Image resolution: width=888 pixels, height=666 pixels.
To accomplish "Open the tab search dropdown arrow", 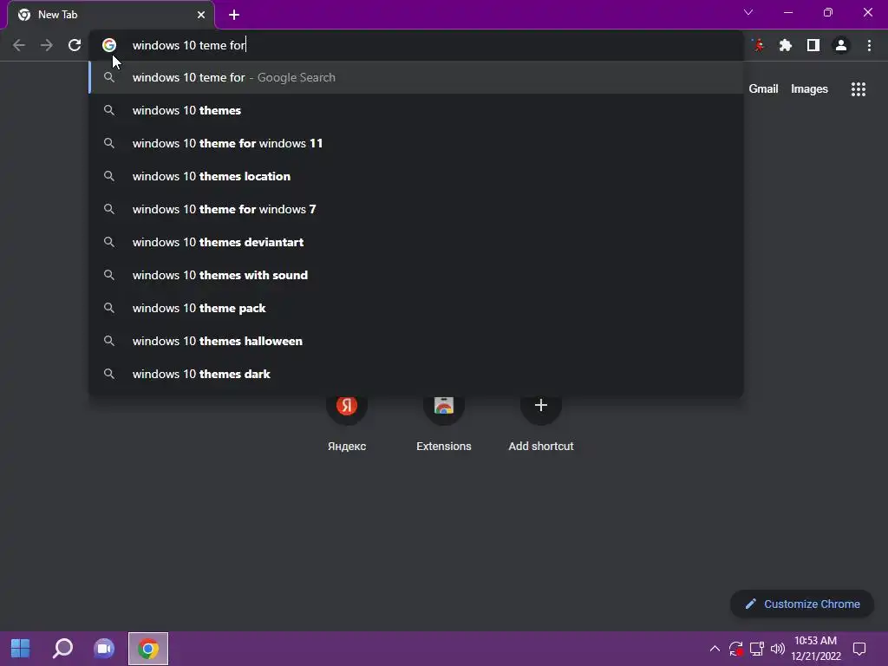I will click(x=748, y=12).
